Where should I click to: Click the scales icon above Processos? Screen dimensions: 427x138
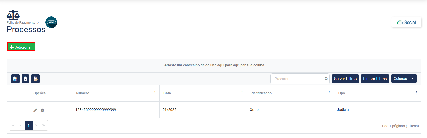[x=13, y=15]
